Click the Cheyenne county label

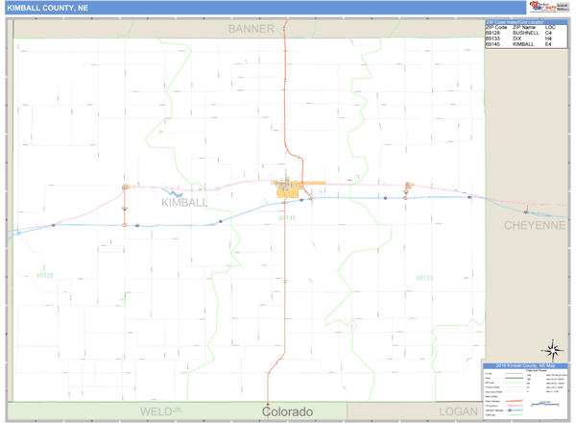[535, 225]
